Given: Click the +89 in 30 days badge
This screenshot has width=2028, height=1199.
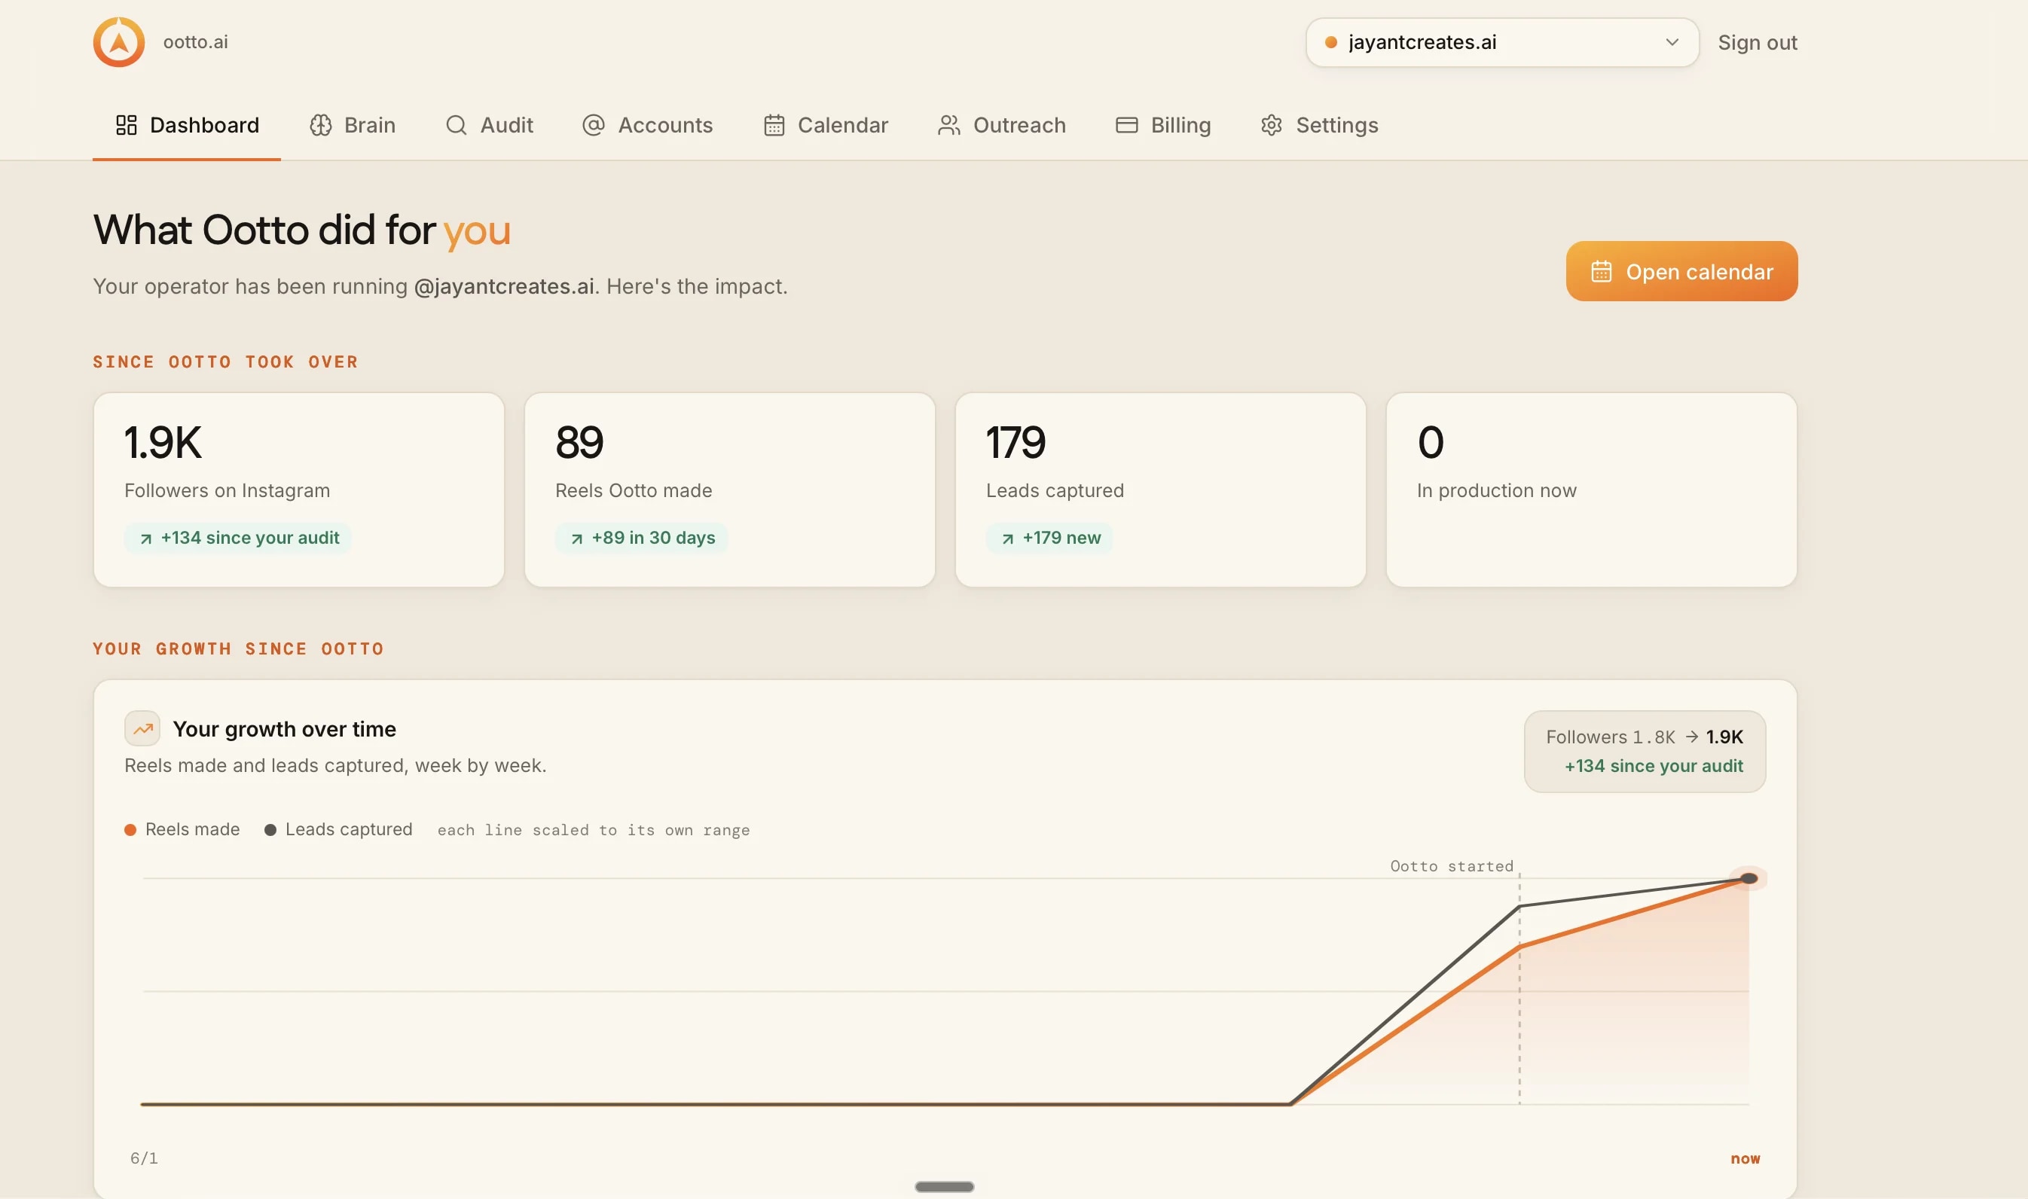Looking at the screenshot, I should point(642,538).
